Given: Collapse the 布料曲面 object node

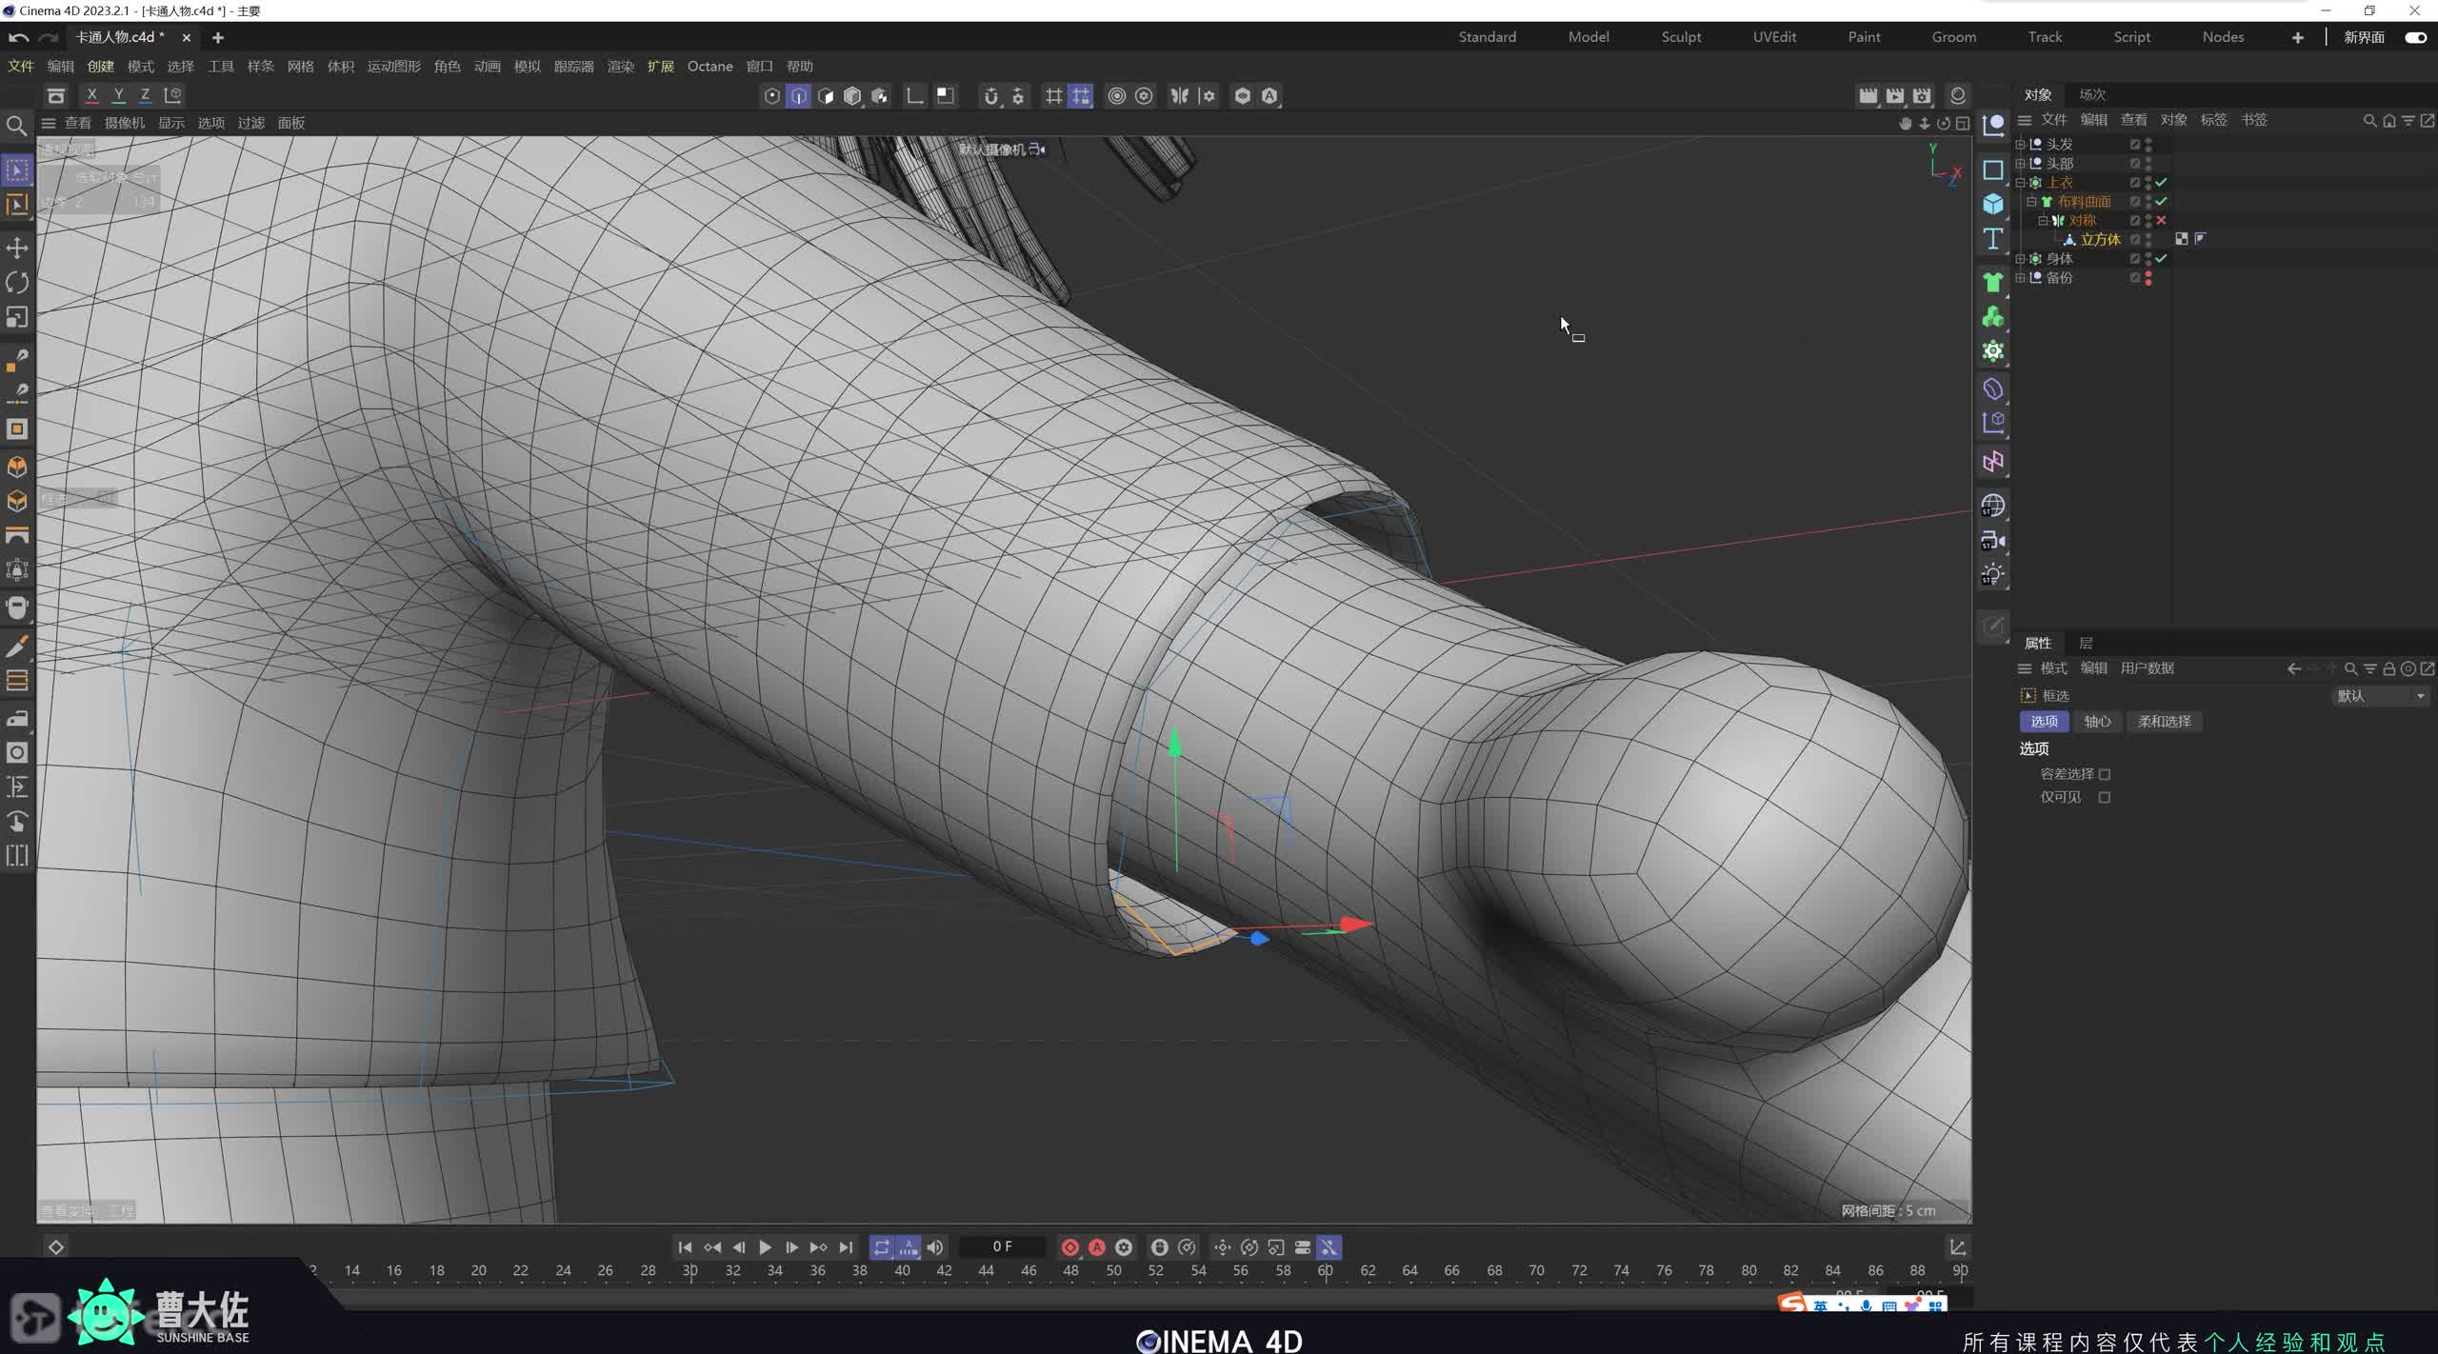Looking at the screenshot, I should click(2031, 202).
